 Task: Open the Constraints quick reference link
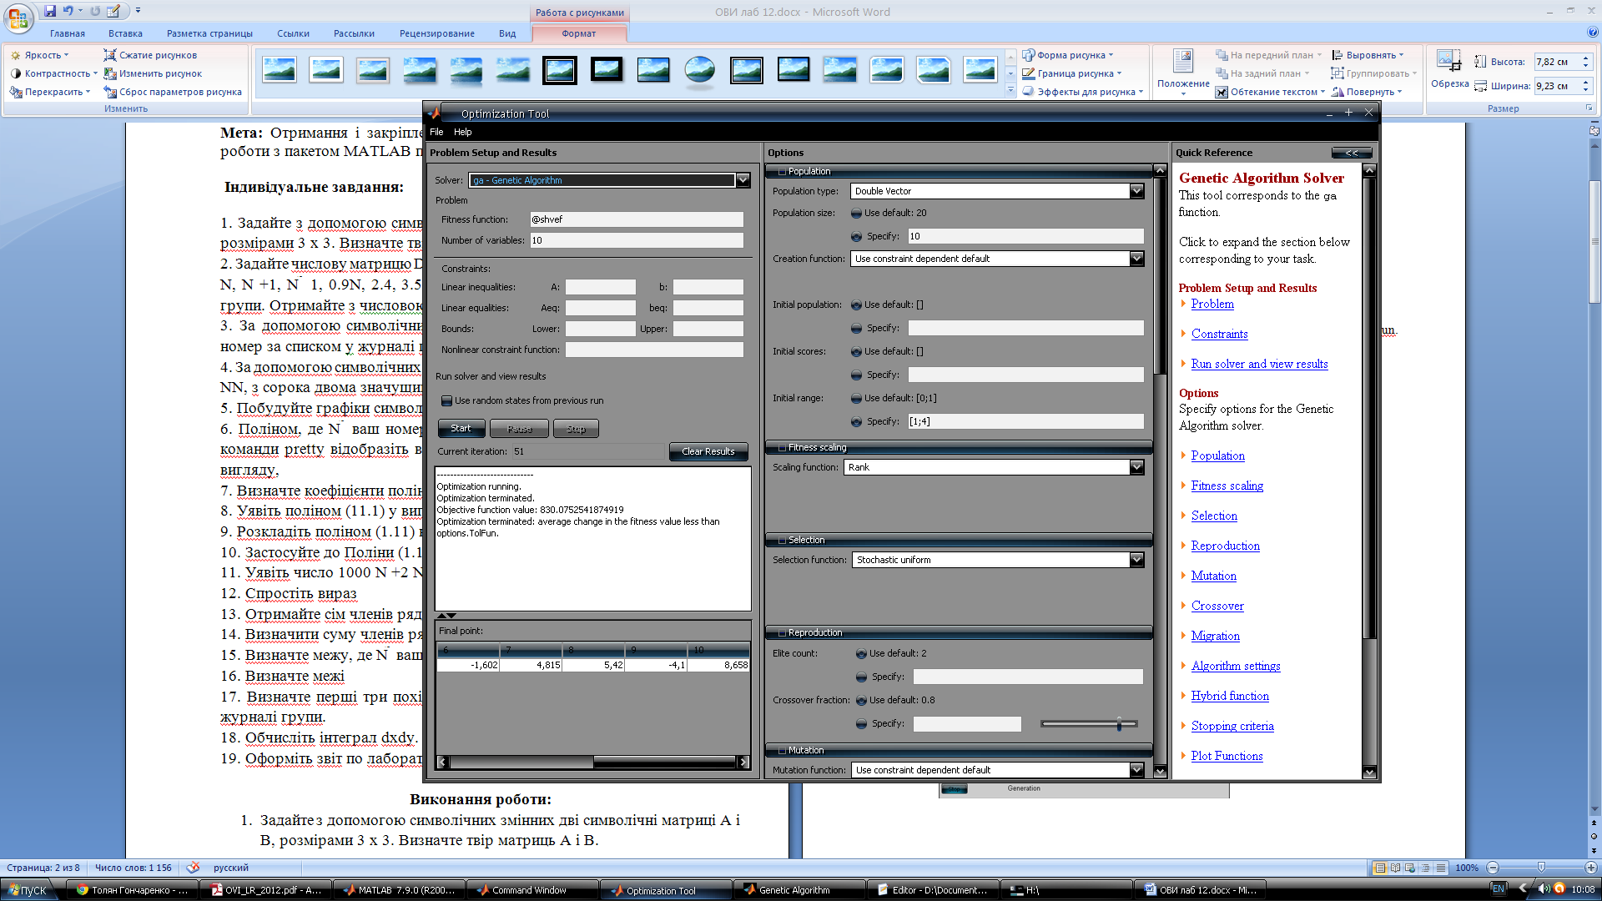[x=1219, y=334]
